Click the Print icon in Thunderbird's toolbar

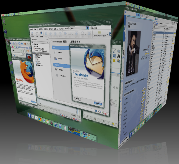[x=83, y=34]
